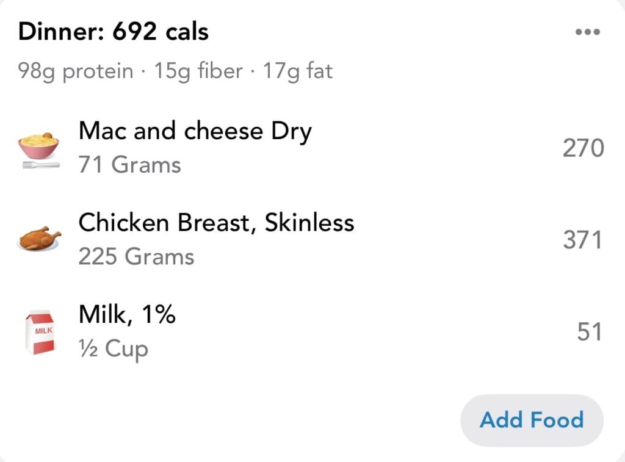Click the Dinner: 692 cals heading
This screenshot has width=625, height=462.
tap(113, 31)
